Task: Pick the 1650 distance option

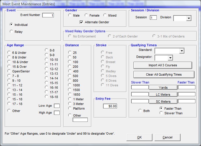Action: pyautogui.click(x=70, y=95)
